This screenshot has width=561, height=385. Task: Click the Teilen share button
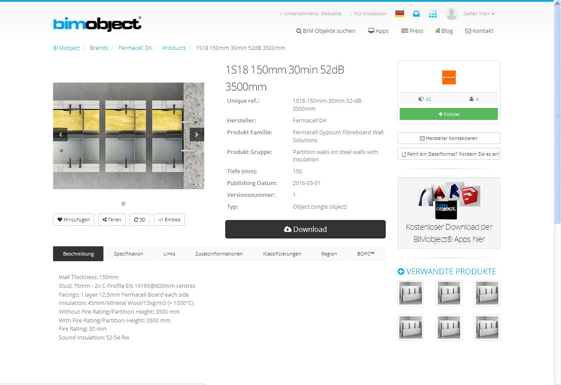(112, 220)
